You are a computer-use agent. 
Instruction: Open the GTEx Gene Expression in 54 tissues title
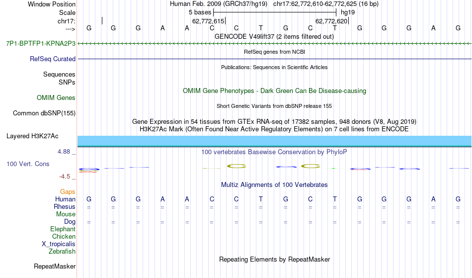pyautogui.click(x=274, y=121)
